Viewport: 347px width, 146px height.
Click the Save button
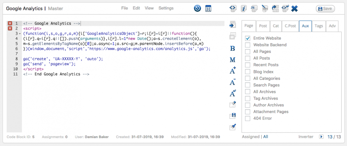tap(325, 9)
